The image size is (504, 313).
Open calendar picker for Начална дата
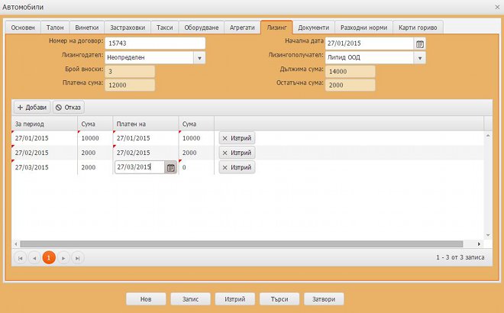[x=419, y=44]
